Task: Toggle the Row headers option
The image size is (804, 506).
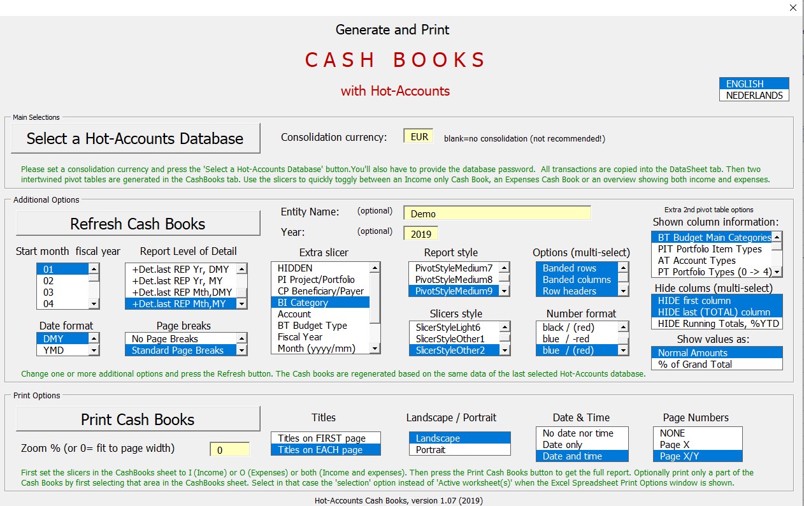Action: tap(577, 291)
